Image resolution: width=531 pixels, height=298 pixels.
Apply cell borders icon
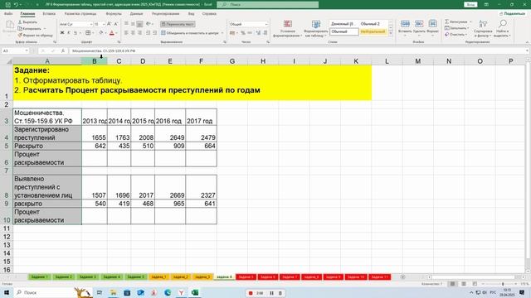(x=88, y=33)
